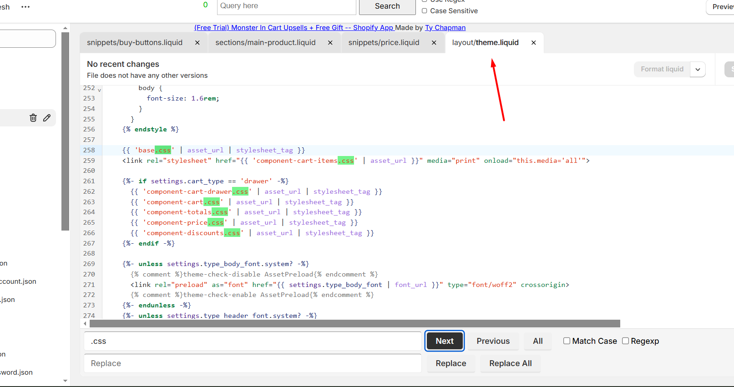
Task: Click sidebar scroll-up arrow
Action: click(x=65, y=28)
